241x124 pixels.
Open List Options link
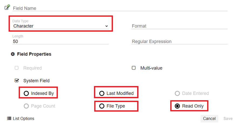coord(23,118)
